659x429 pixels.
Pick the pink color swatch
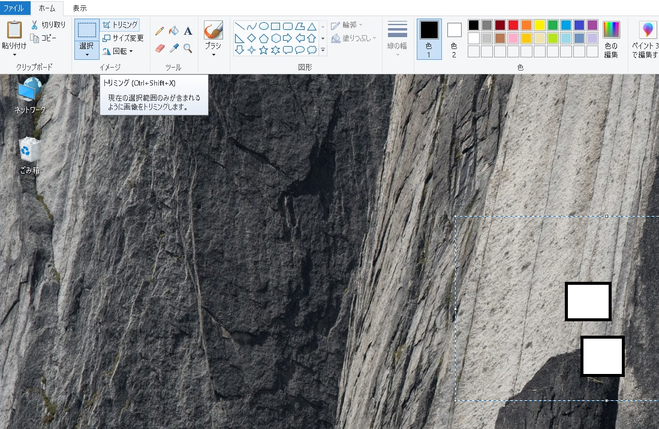click(513, 38)
